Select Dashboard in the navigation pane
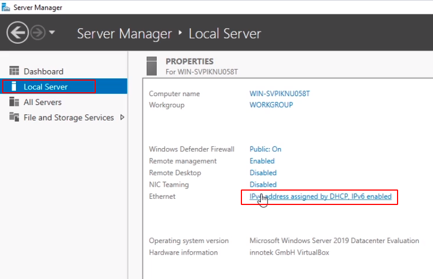433x279 pixels. click(43, 71)
